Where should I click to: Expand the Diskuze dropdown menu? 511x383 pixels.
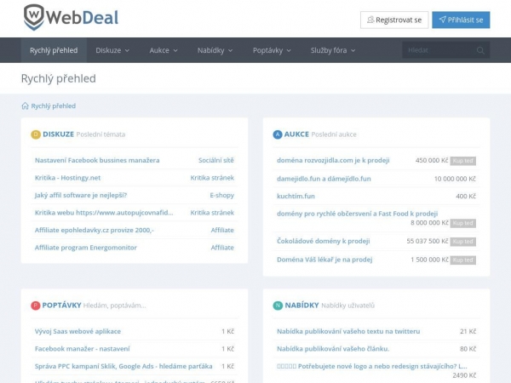[x=112, y=50]
